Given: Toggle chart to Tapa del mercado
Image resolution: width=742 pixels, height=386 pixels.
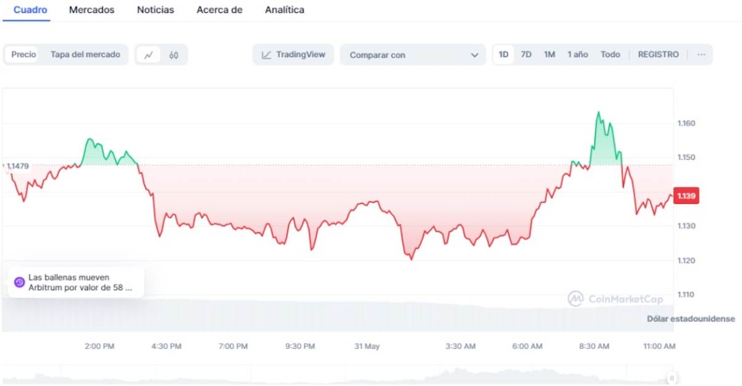Looking at the screenshot, I should (x=85, y=54).
